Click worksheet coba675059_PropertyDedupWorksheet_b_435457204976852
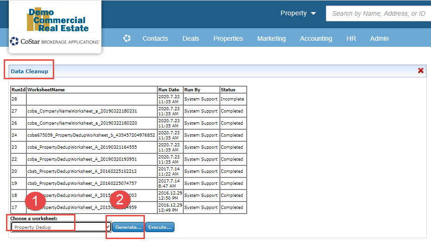 coord(91,135)
